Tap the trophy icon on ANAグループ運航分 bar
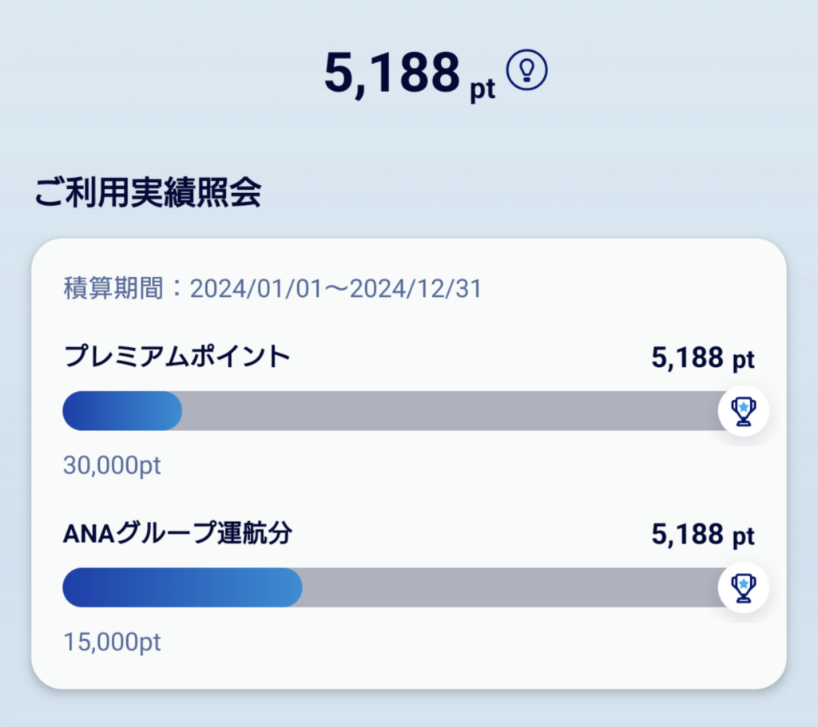 744,587
